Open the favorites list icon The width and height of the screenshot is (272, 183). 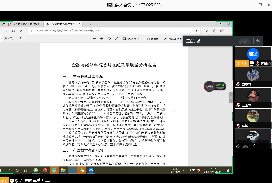coord(207,31)
